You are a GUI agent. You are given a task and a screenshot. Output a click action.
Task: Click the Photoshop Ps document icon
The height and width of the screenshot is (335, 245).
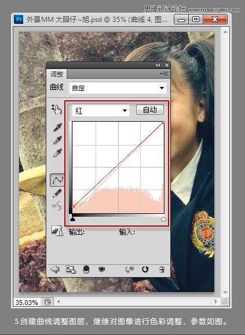(19, 19)
